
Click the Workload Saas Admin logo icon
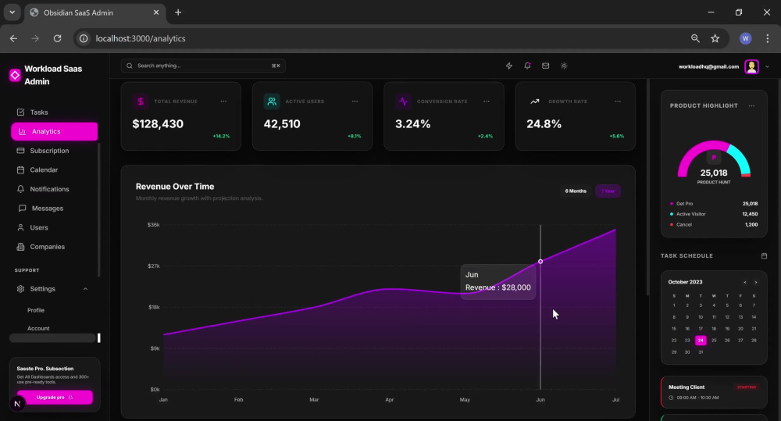[15, 75]
